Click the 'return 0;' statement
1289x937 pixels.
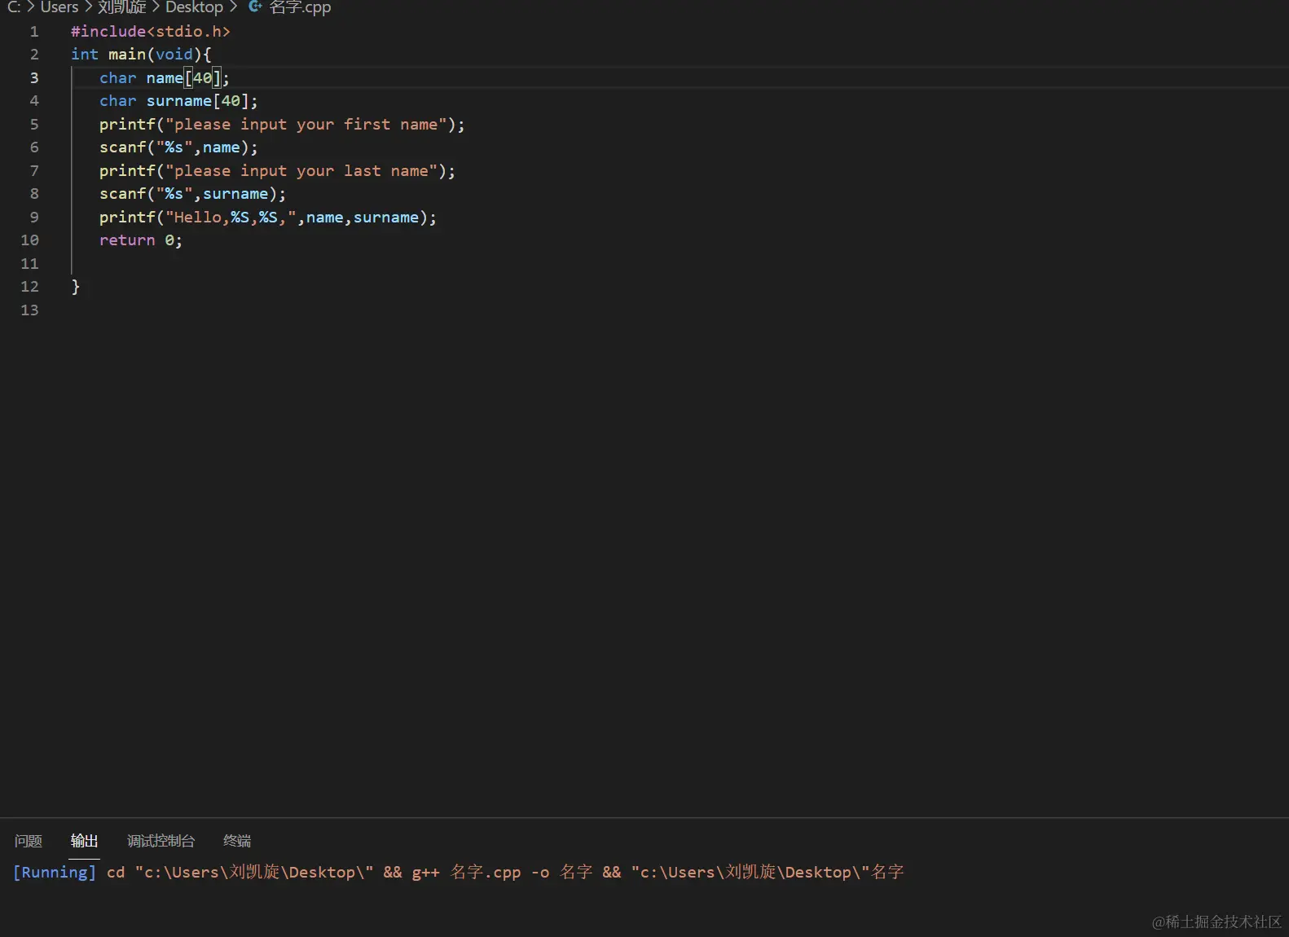(141, 240)
